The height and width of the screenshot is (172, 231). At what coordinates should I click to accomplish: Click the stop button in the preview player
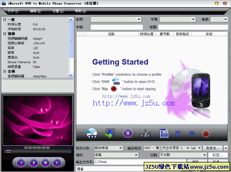(46, 162)
